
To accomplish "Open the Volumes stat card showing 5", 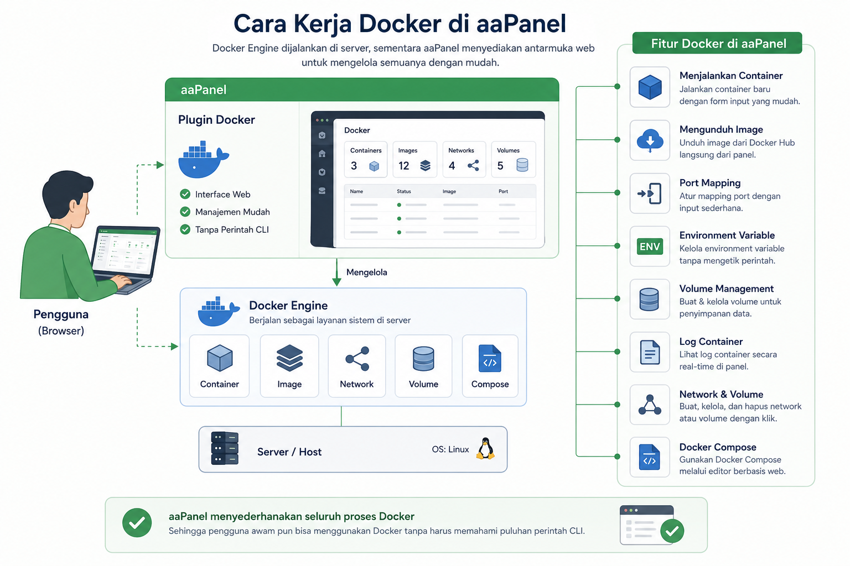I will tap(514, 159).
